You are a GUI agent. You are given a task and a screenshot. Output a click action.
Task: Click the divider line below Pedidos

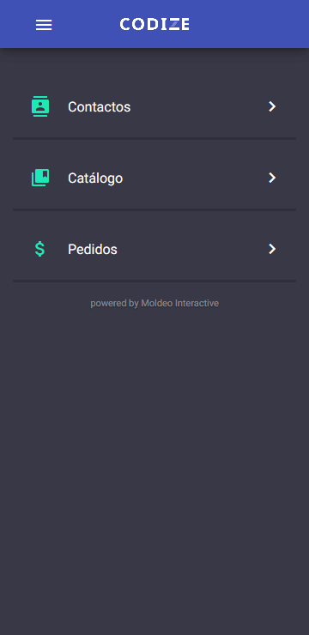coord(154,281)
